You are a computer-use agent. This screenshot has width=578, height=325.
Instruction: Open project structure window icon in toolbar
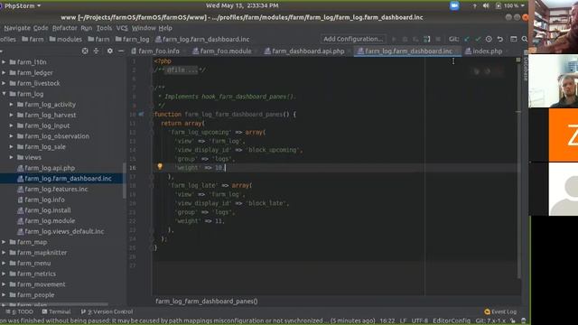pos(513,39)
